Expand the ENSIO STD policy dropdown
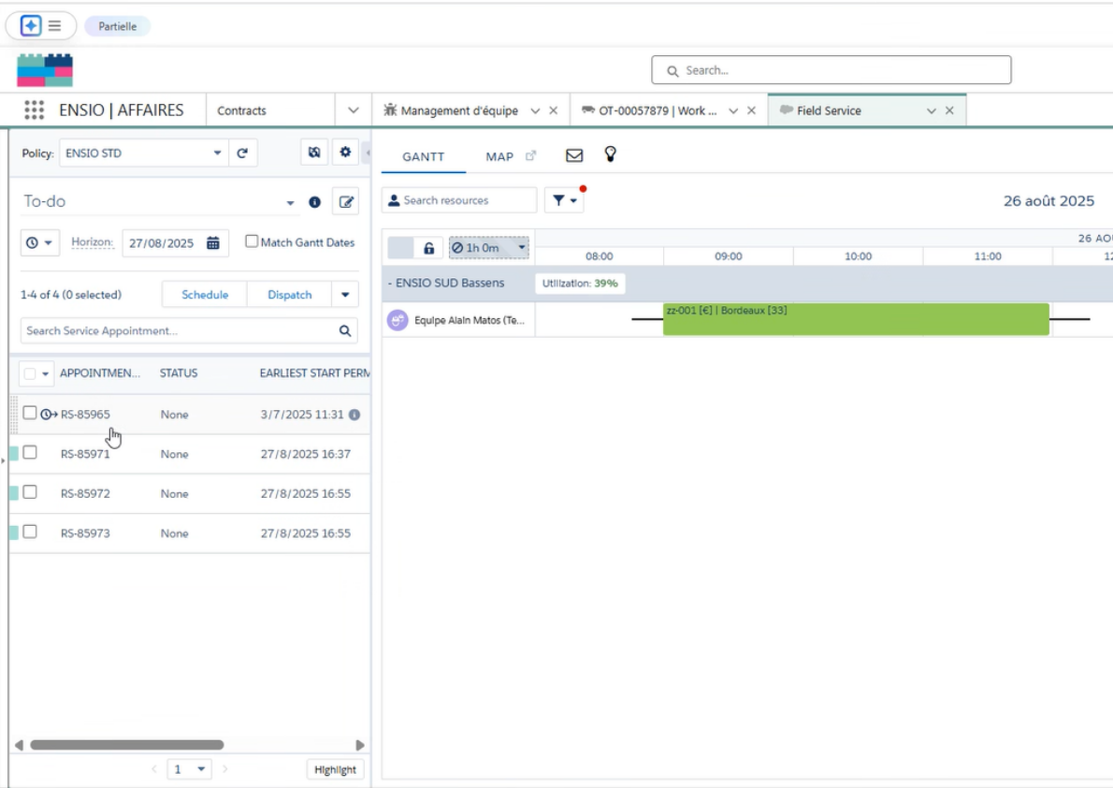The width and height of the screenshot is (1113, 788). click(217, 153)
